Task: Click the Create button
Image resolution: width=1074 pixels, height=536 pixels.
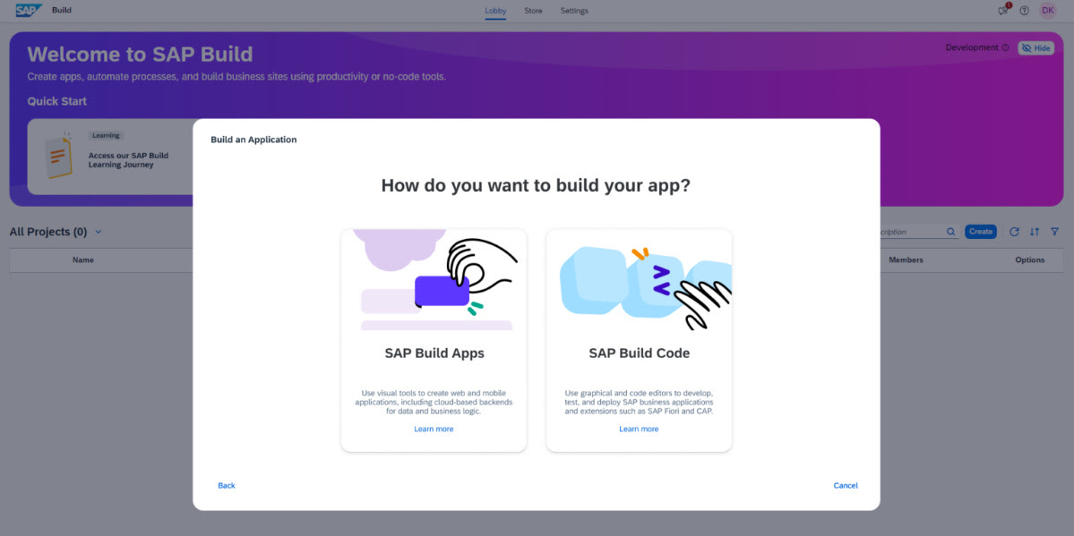Action: [980, 232]
